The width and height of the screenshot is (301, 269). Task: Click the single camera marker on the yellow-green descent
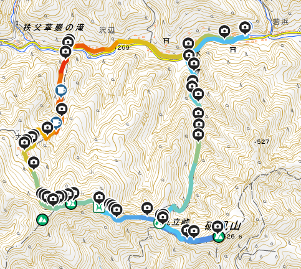click(34, 163)
